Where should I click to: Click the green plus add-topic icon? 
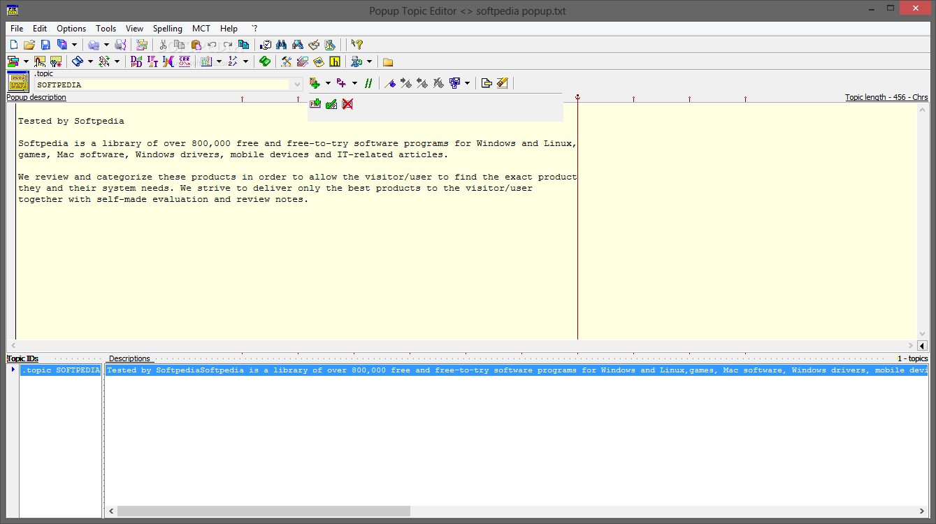pos(315,83)
